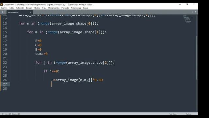Click the Line 27, Column 21 status text
Viewport: 209px width, 118px height.
(13, 114)
